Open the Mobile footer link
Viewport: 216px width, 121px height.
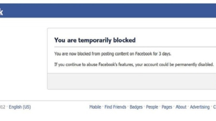point(95,107)
